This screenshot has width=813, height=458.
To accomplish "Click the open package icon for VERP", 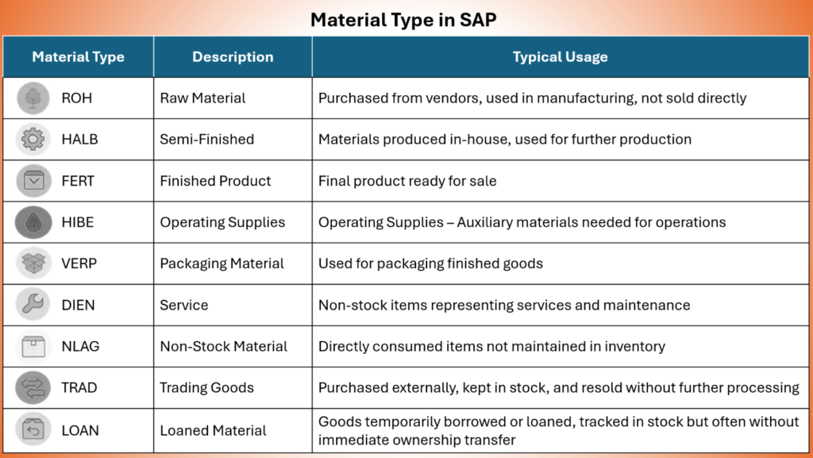I will [33, 264].
